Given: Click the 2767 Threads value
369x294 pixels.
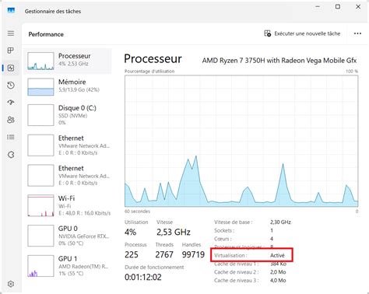Looking at the screenshot, I should click(x=164, y=254).
